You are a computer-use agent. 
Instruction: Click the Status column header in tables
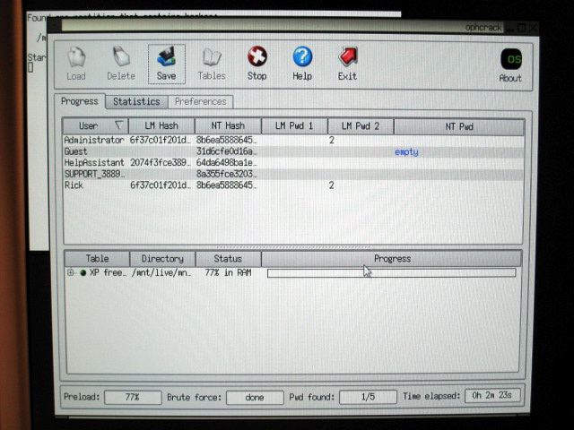pos(228,259)
